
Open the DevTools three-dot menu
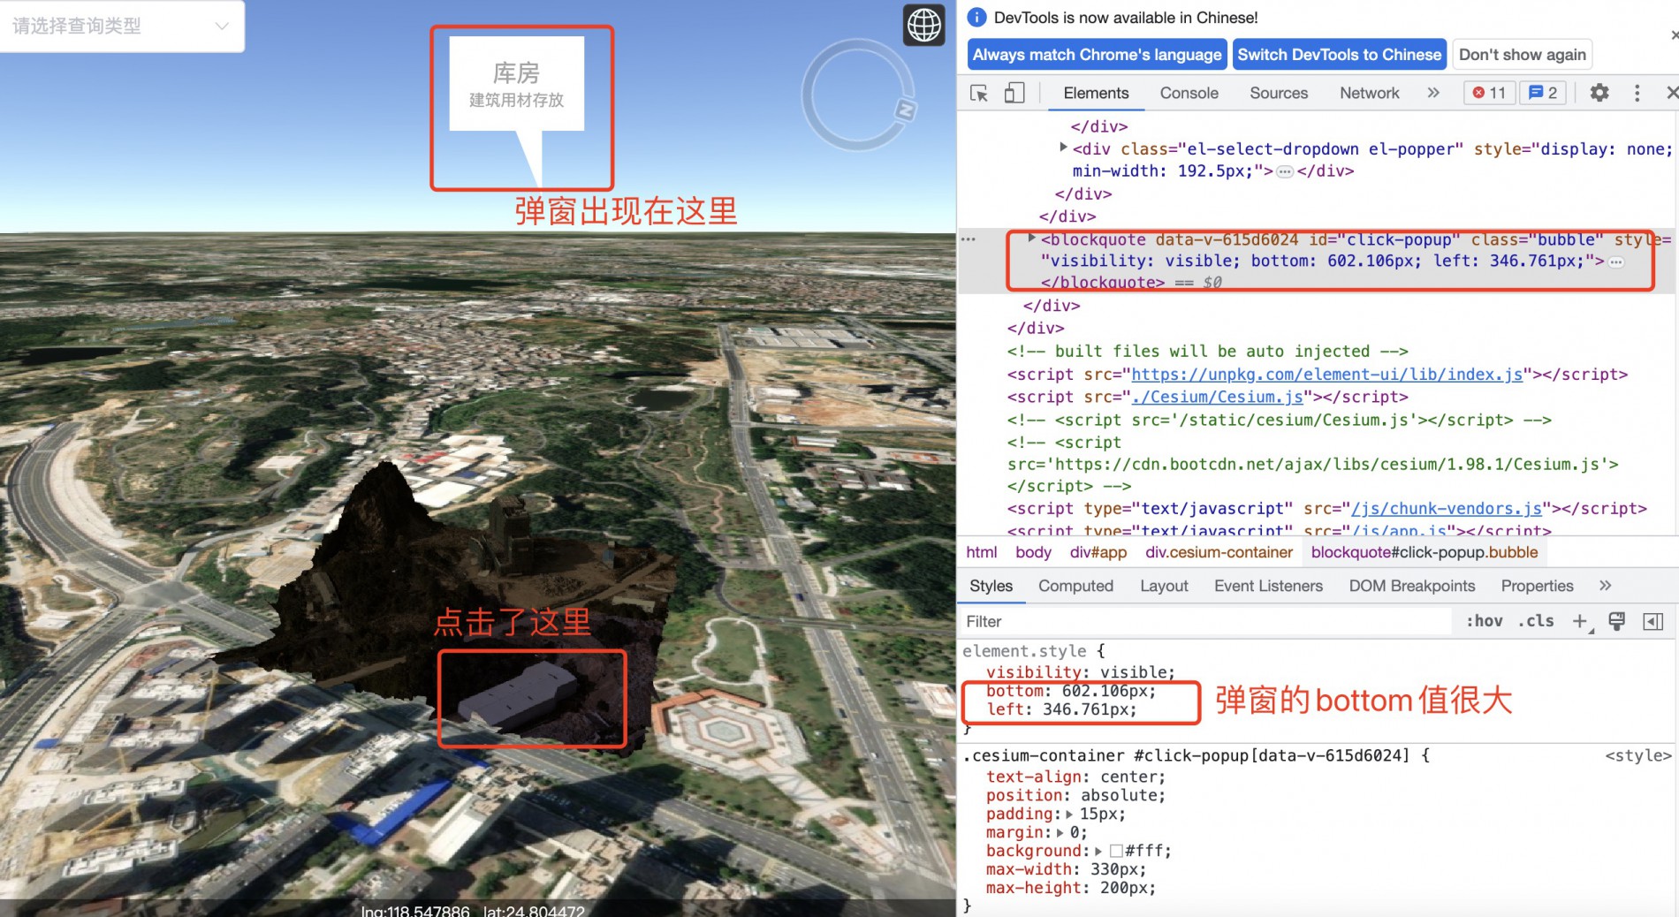point(1637,93)
